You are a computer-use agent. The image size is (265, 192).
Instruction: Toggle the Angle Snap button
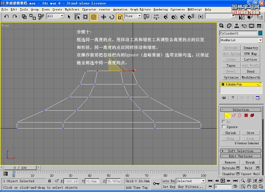pyautogui.click(x=174, y=17)
